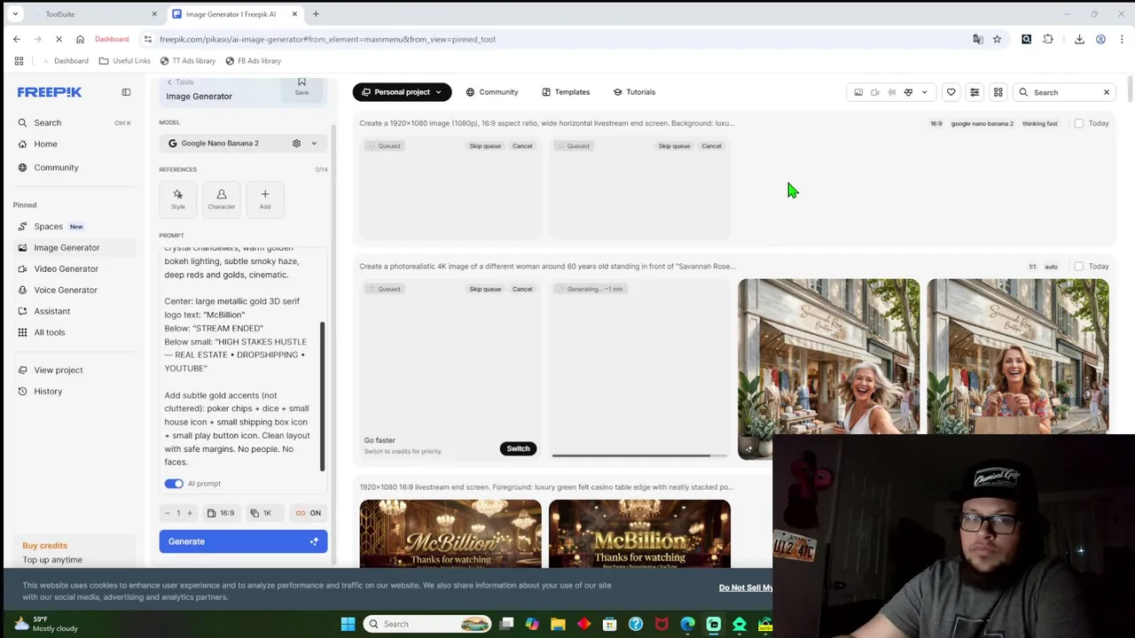Cancel queued image in Savannah Rose row
Image resolution: width=1135 pixels, height=638 pixels.
pyautogui.click(x=522, y=289)
